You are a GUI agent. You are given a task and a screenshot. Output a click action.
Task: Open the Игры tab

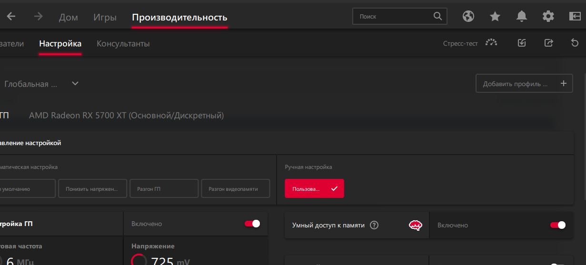pyautogui.click(x=105, y=18)
